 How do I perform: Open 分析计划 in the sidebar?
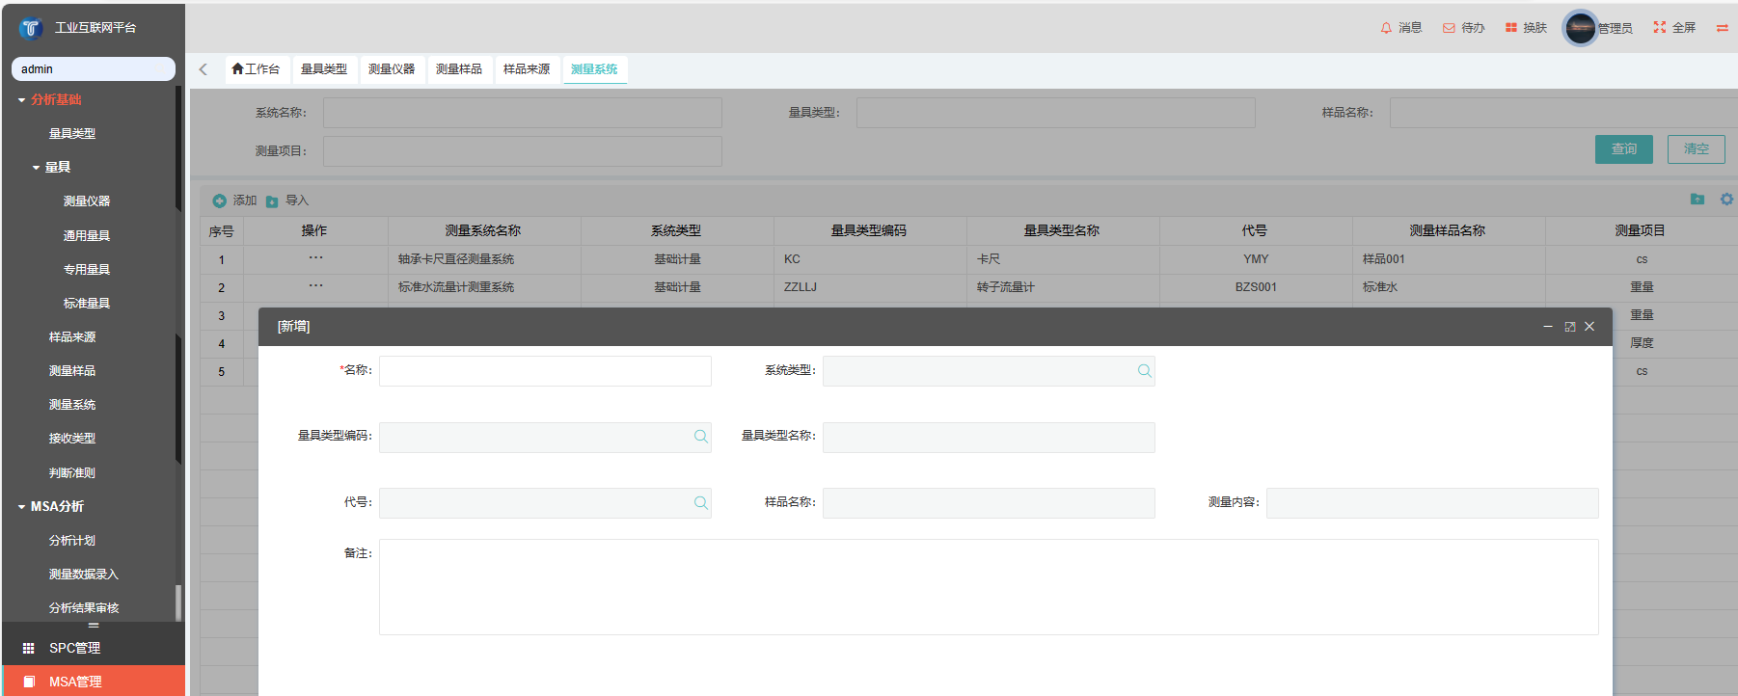tap(72, 541)
